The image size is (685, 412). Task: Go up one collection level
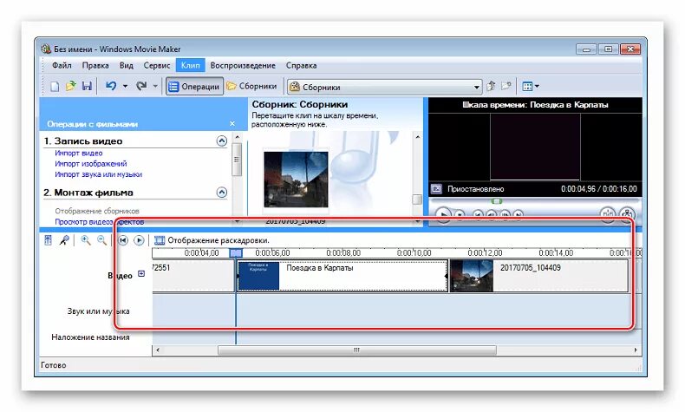pyautogui.click(x=491, y=86)
